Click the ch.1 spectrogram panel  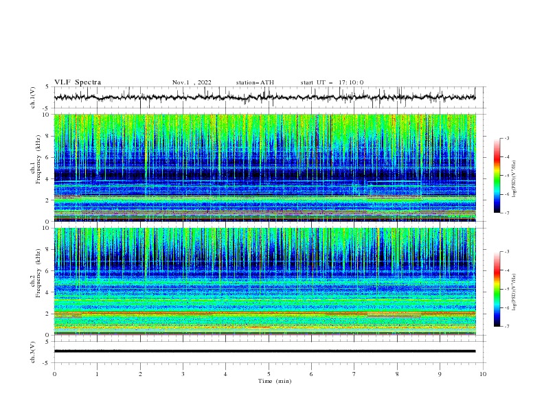coord(264,167)
